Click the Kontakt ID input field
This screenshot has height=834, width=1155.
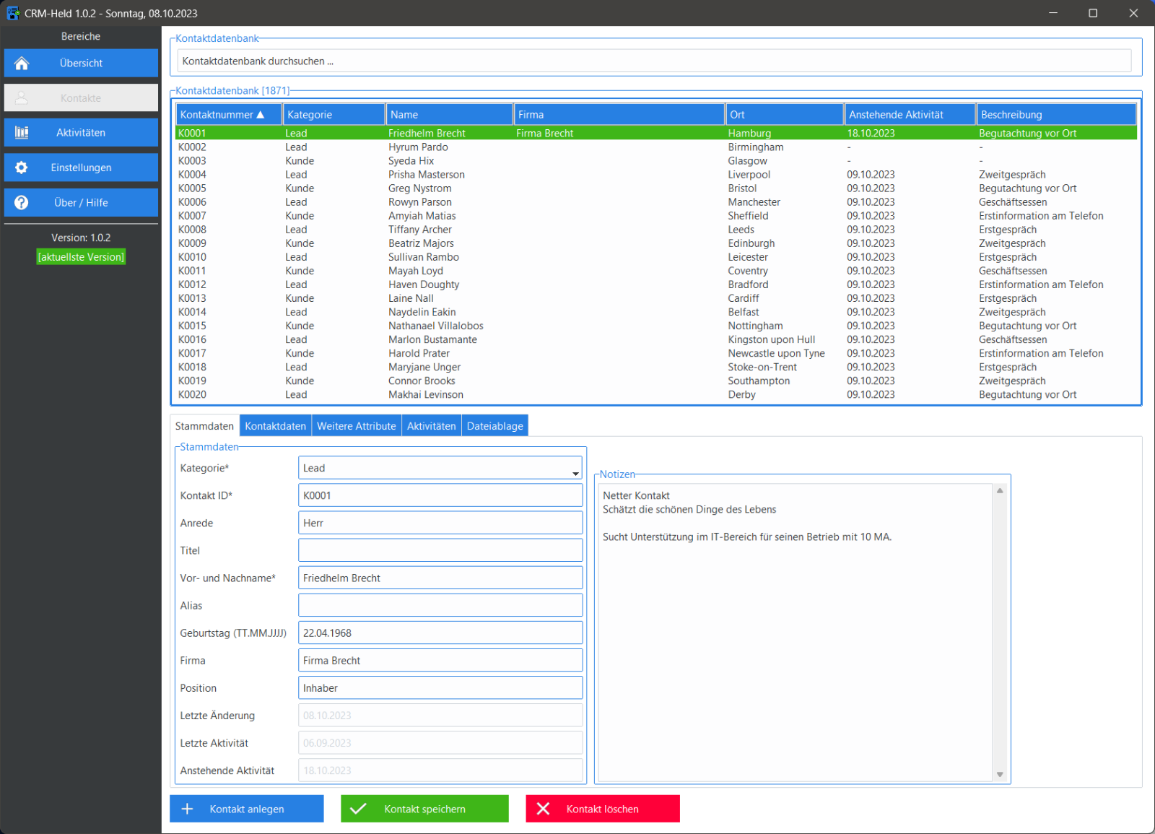tap(440, 495)
